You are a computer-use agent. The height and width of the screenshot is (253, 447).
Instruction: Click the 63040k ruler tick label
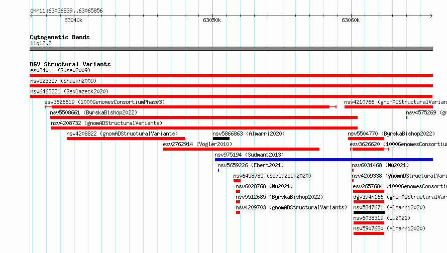tap(73, 20)
